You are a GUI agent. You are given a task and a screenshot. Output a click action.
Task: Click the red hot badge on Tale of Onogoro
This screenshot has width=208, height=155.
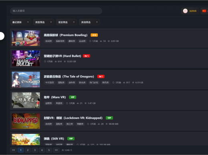click(101, 76)
